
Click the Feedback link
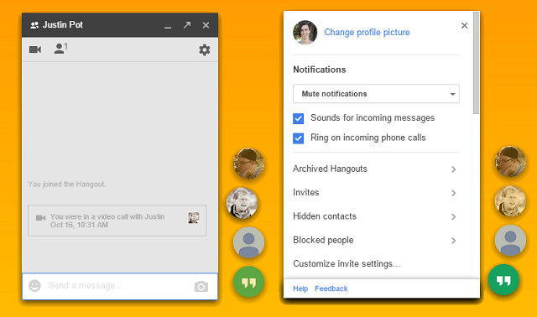[331, 288]
